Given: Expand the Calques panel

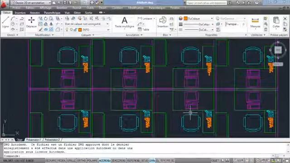Looking at the screenshot, I should 87,35.
